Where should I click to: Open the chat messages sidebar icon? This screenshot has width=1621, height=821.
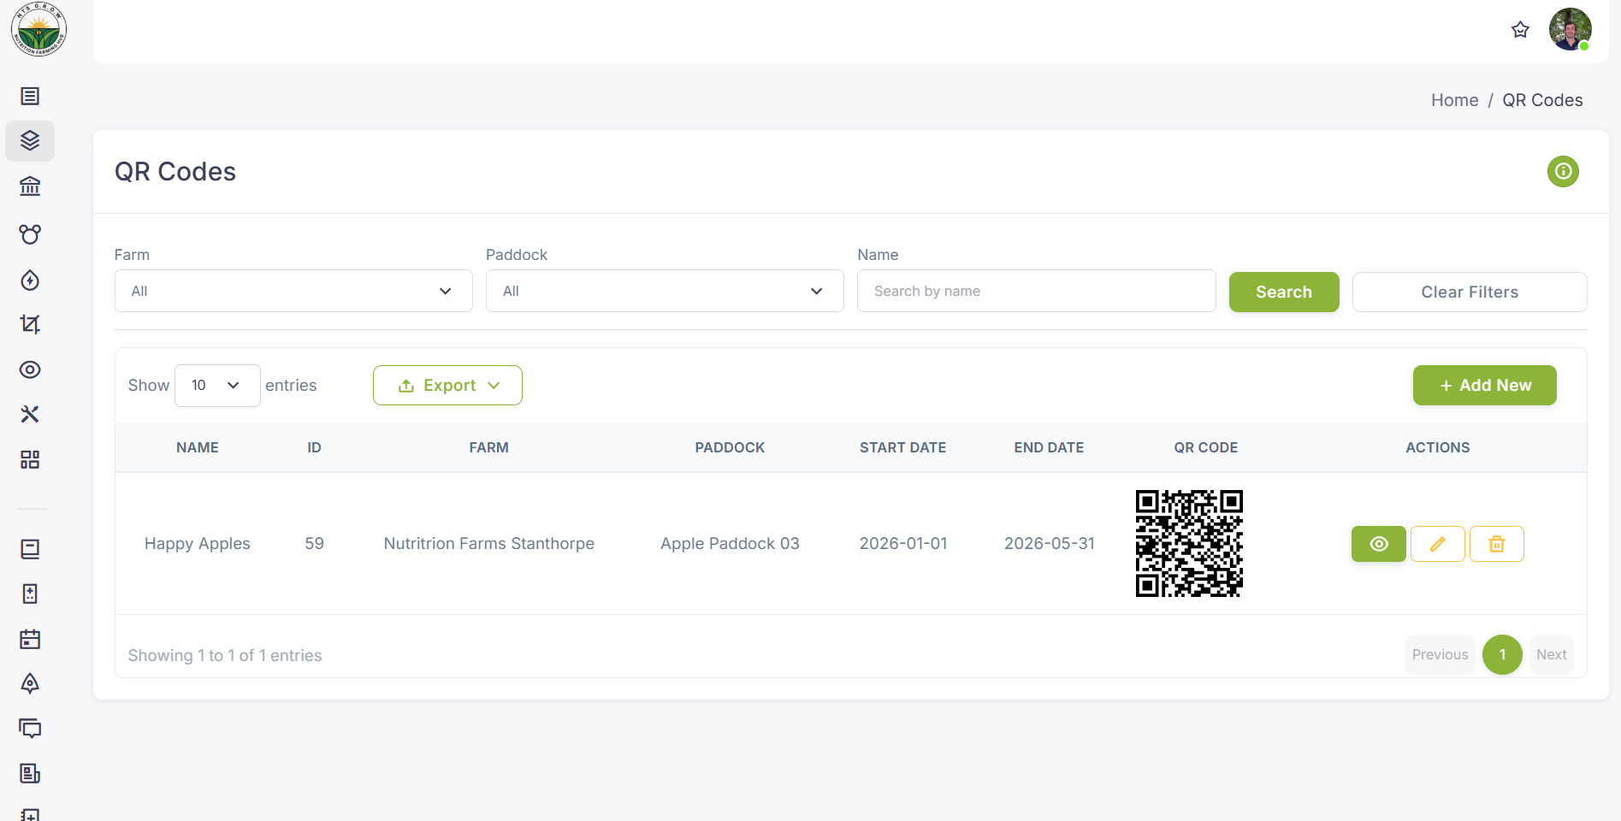pyautogui.click(x=30, y=728)
